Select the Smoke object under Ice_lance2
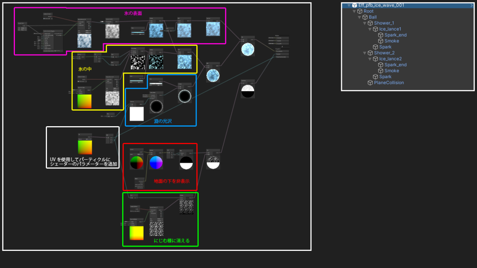Viewport: 477px width, 268px height. 392,71
